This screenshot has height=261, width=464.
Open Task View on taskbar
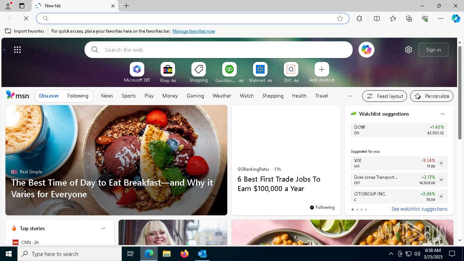[130, 254]
